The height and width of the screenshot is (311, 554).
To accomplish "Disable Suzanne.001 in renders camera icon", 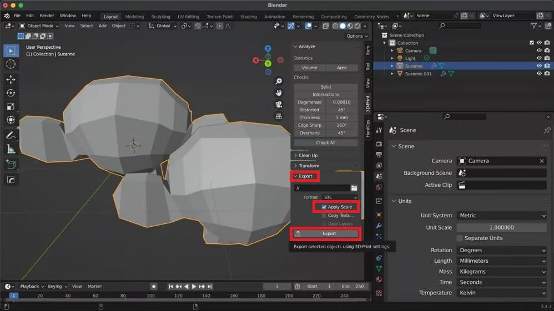I will [x=547, y=74].
